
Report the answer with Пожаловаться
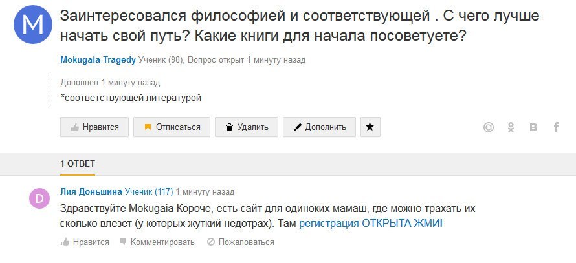coord(241,242)
